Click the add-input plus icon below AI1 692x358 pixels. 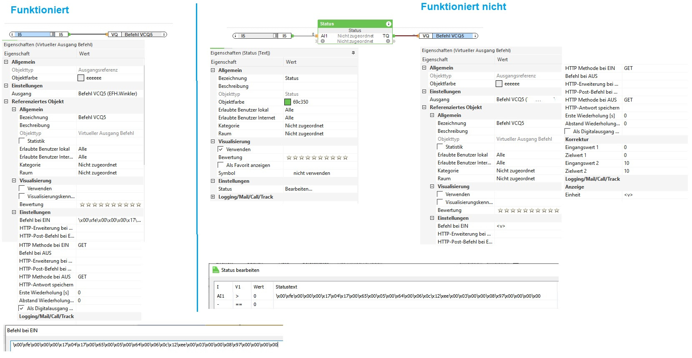323,41
